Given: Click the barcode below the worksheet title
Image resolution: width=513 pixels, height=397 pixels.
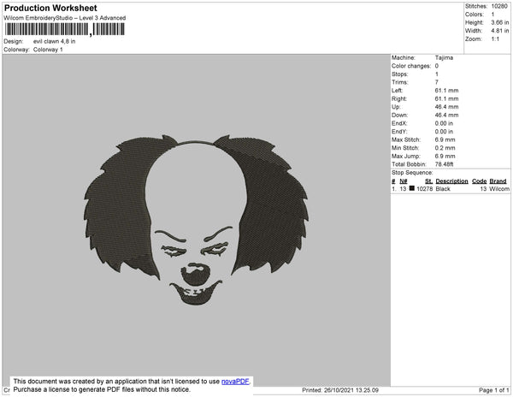Looking at the screenshot, I should click(x=64, y=28).
